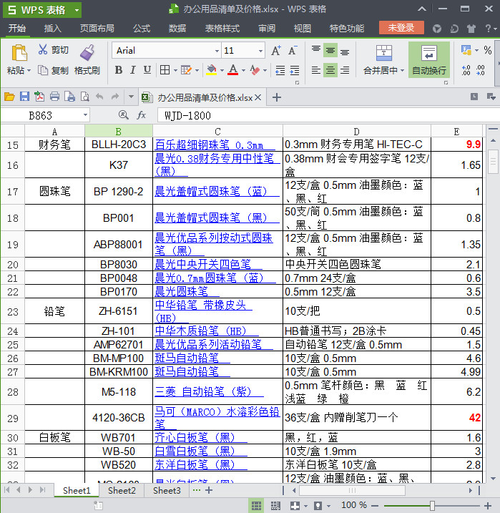Open the 公式 ribbon tab
Screen dimensions: 500x513
(x=142, y=29)
